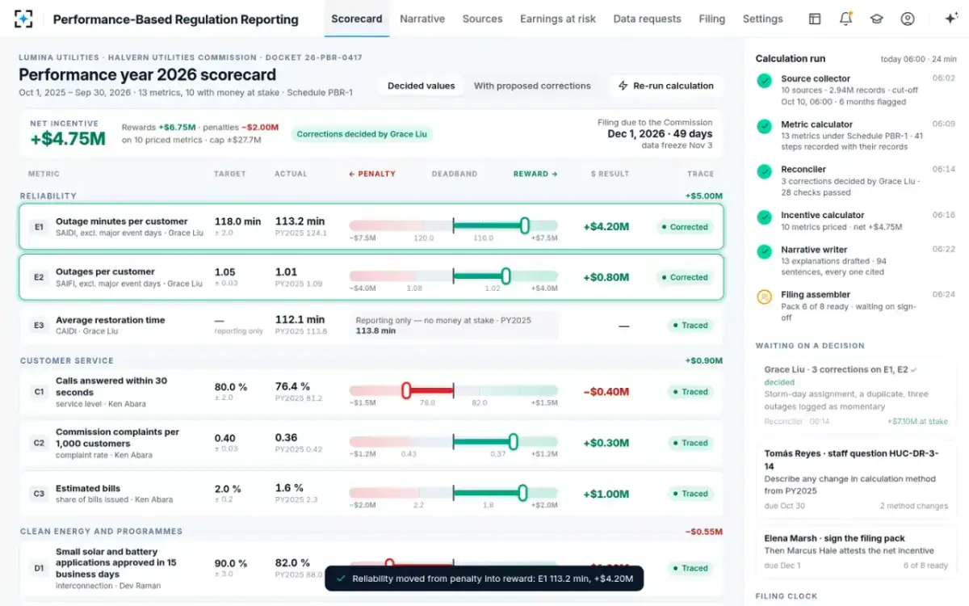Viewport: 969px width, 606px height.
Task: Open the Settings tab
Action: (x=763, y=19)
